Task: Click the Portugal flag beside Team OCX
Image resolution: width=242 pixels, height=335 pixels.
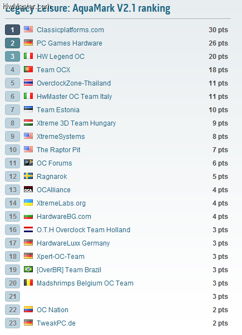Action: click(28, 69)
